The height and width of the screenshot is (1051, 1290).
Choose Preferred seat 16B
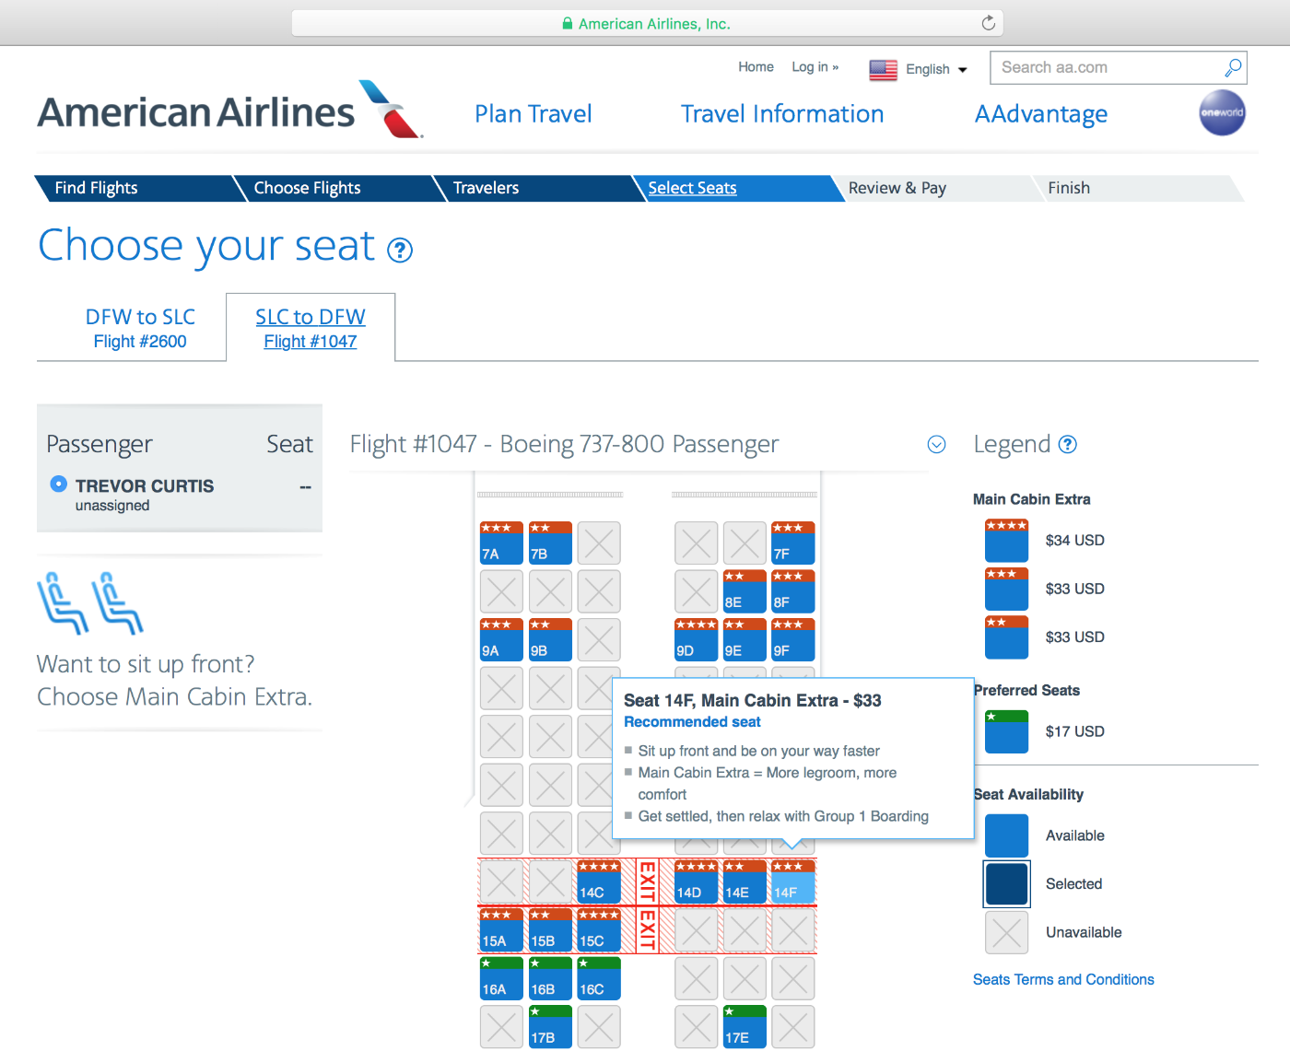550,979
